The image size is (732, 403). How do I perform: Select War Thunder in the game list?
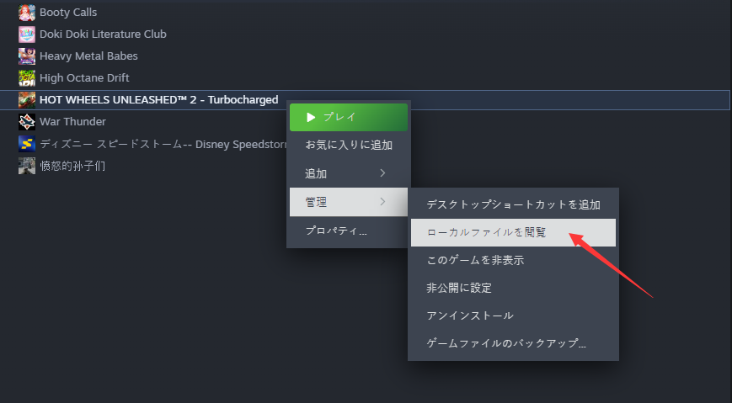tap(72, 122)
